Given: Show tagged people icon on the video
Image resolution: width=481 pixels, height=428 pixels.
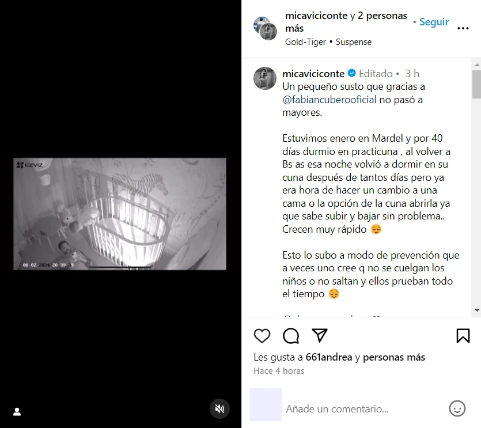Looking at the screenshot, I should 17,412.
